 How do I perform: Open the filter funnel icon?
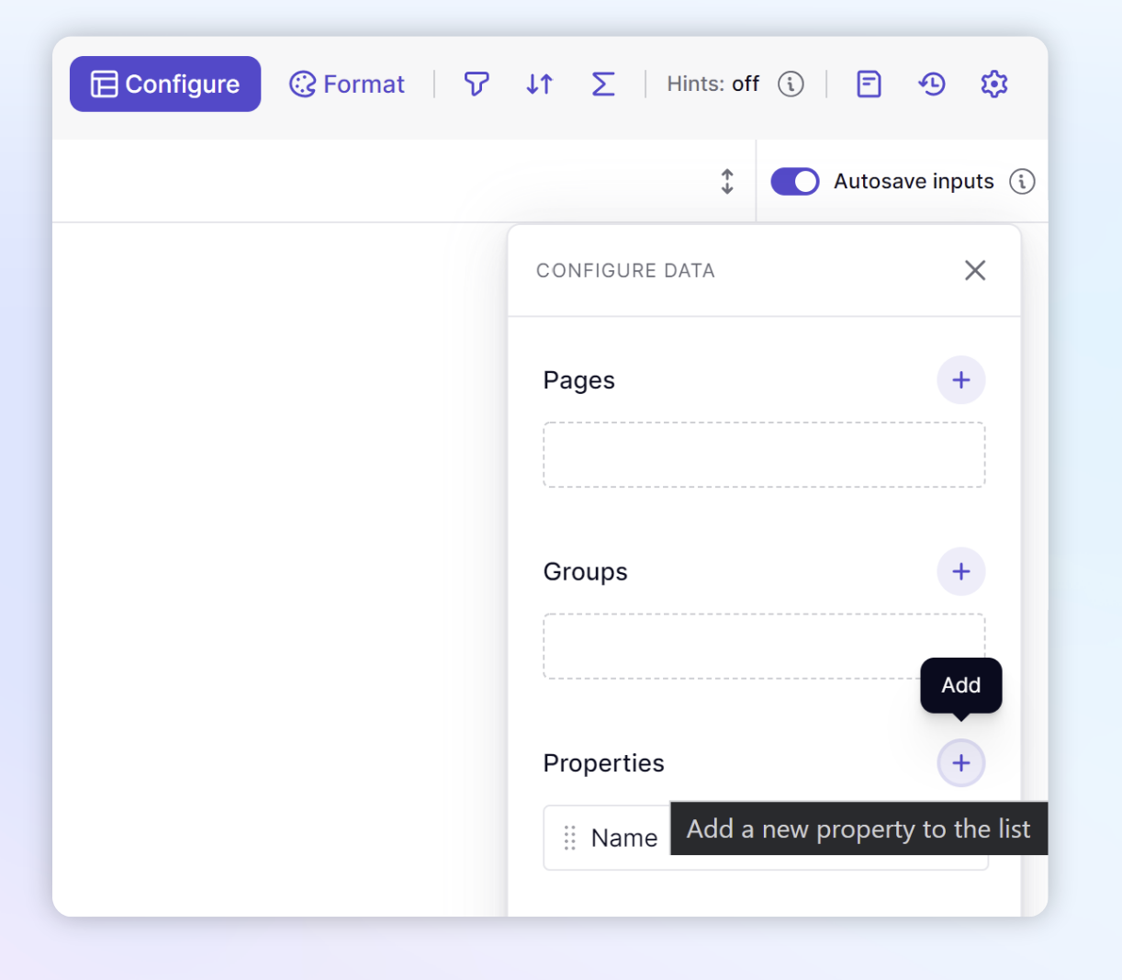[476, 84]
